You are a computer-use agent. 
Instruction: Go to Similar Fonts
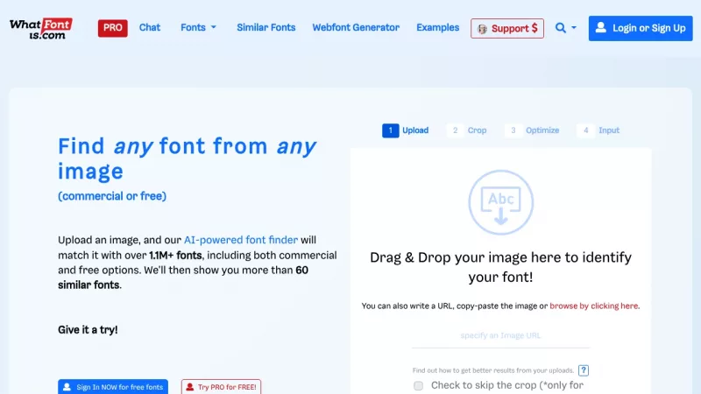tap(266, 28)
